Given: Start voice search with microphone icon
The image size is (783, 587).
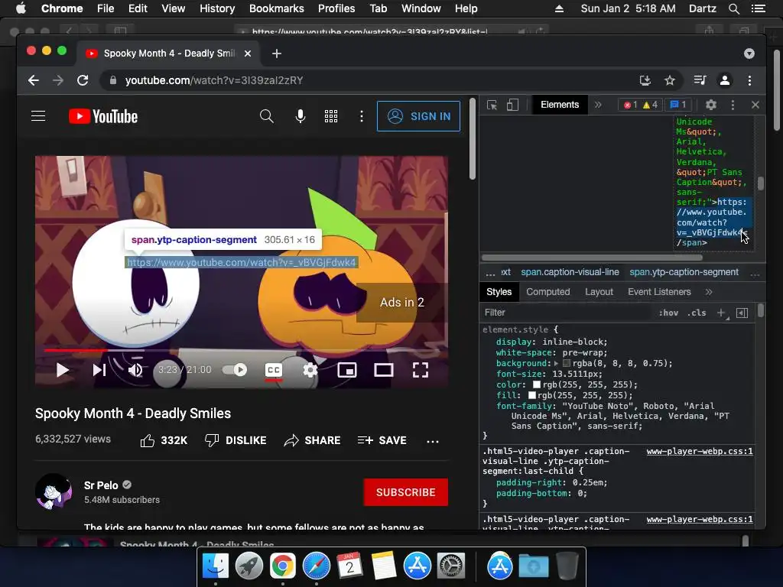Looking at the screenshot, I should tap(300, 116).
